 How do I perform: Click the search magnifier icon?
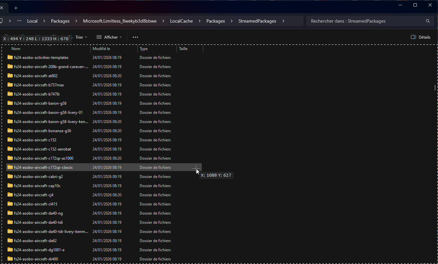click(x=428, y=21)
